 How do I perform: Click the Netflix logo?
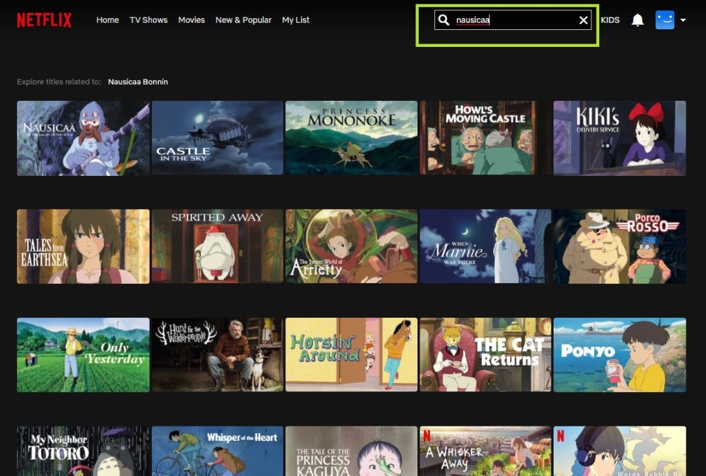(44, 20)
